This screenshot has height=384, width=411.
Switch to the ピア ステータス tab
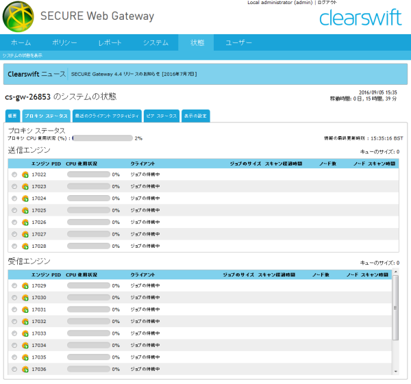[162, 116]
